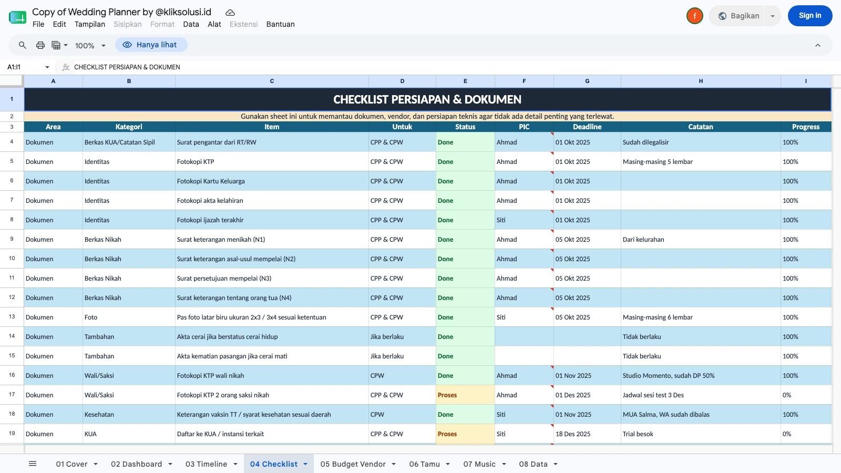This screenshot has height=473, width=841.
Task: Expand the name box dropdown arrow
Action: 47,67
